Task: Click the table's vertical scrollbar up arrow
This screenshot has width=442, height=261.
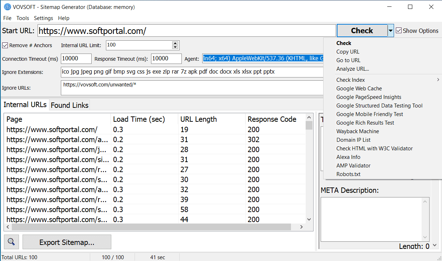Action: (309, 117)
